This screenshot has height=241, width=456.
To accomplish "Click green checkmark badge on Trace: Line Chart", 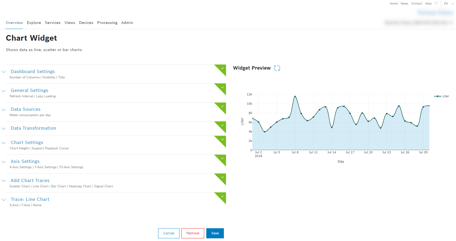I will click(222, 196).
